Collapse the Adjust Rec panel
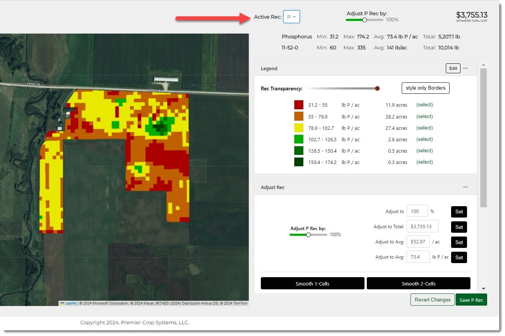Screen dimensions: 505x336 click(465, 187)
